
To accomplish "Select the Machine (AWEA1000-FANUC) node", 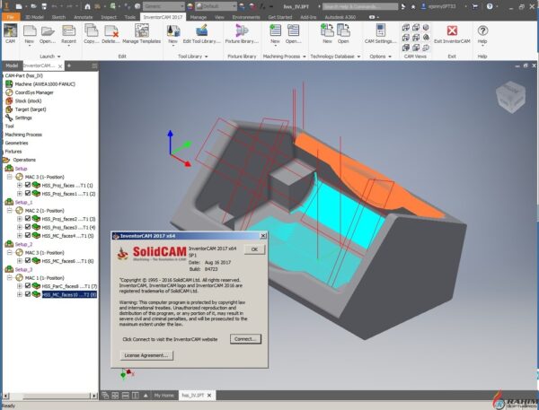I will 45,84.
